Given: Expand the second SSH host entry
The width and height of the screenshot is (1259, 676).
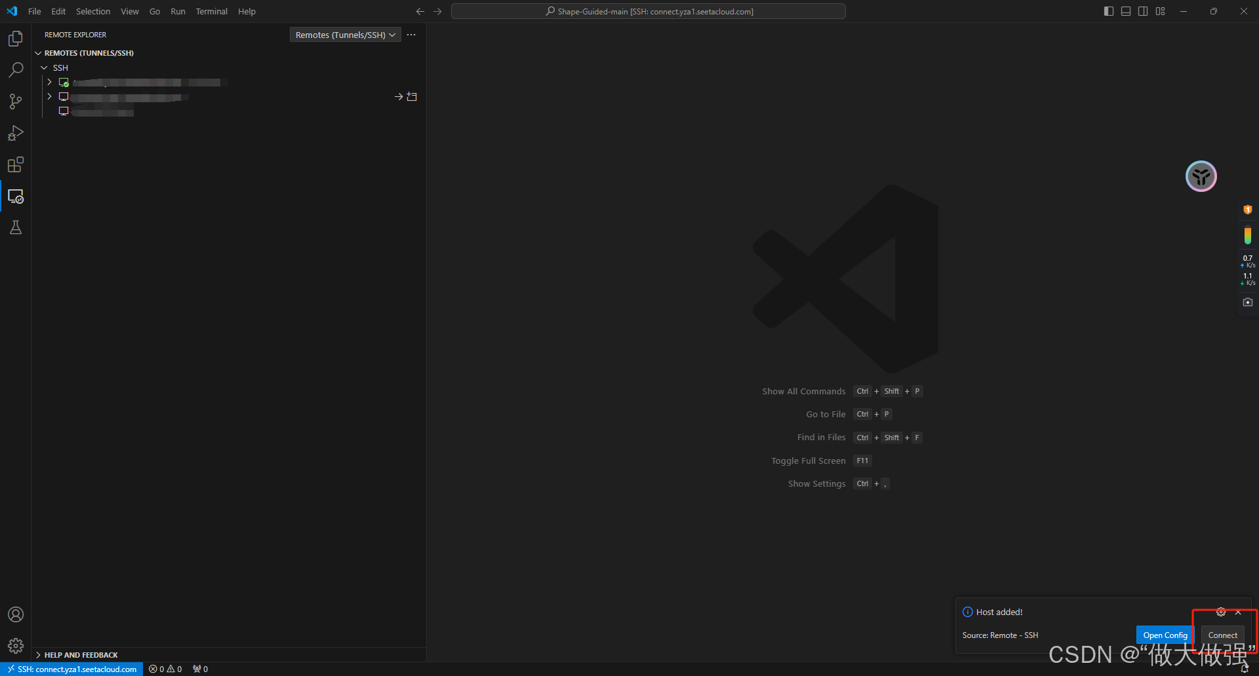Looking at the screenshot, I should [49, 96].
